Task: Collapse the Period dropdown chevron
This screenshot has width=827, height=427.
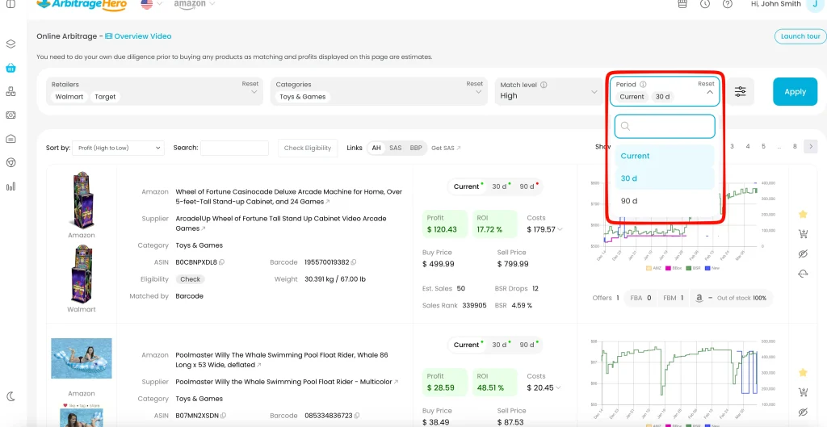Action: (709, 92)
